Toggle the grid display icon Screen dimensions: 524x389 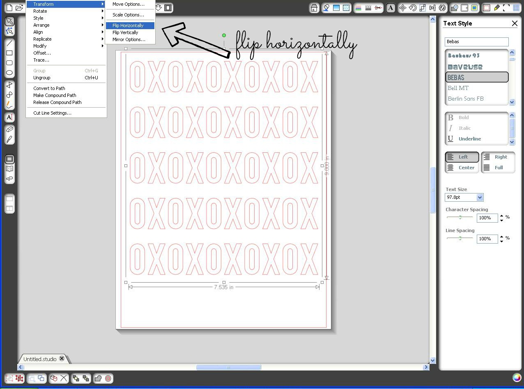(x=516, y=8)
